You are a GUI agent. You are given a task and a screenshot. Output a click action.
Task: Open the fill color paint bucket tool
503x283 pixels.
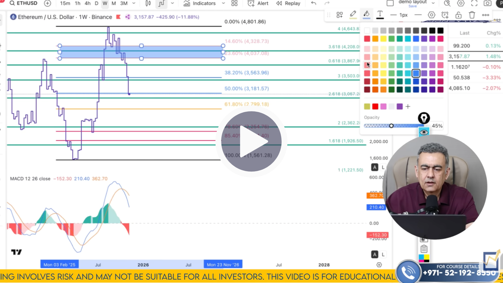[x=366, y=14]
